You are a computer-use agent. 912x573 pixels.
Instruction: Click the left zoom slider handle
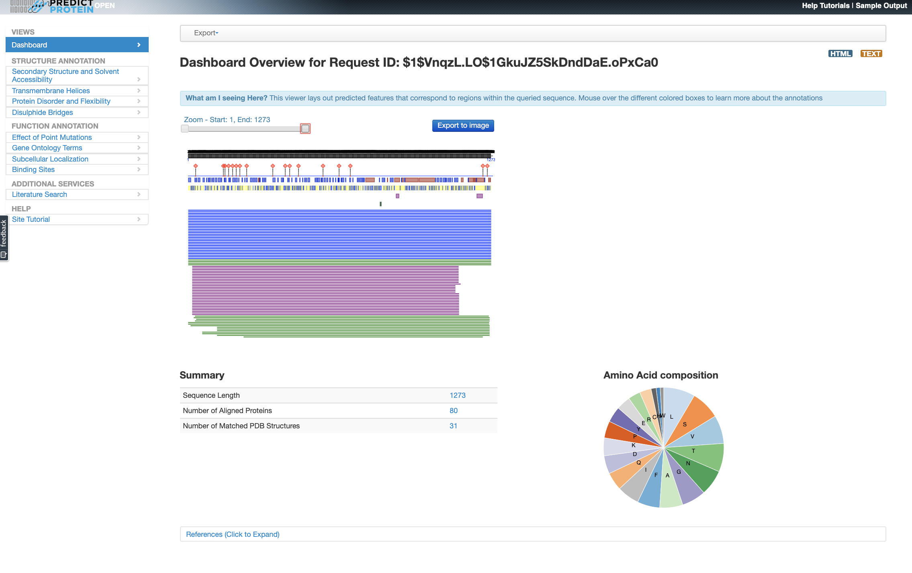[185, 129]
